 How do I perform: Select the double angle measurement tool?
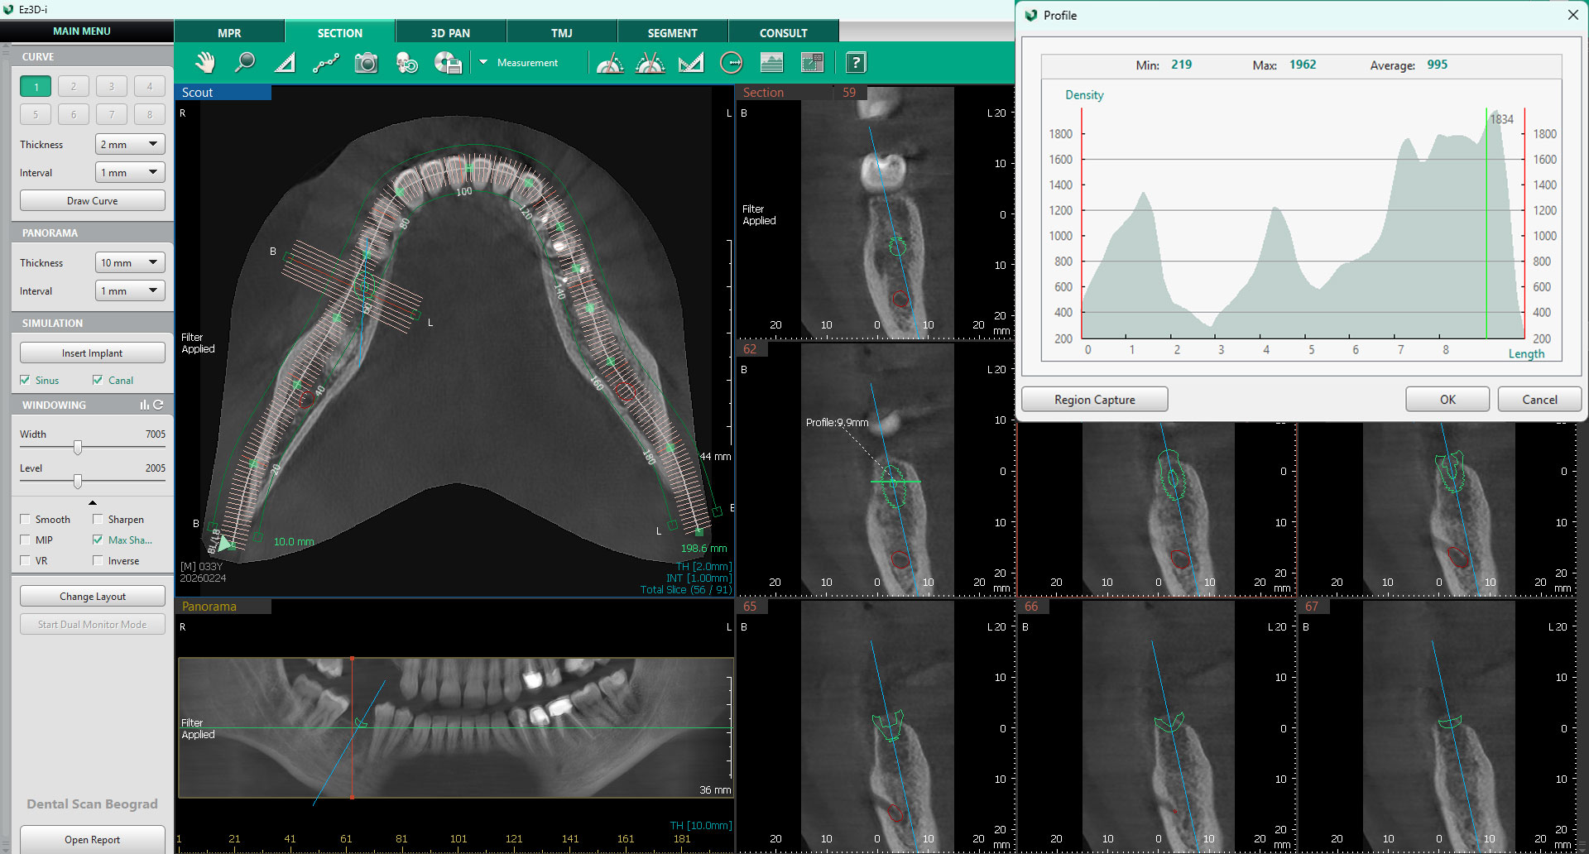(650, 63)
